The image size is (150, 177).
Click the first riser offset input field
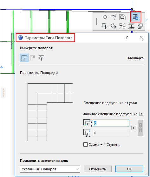111,123
